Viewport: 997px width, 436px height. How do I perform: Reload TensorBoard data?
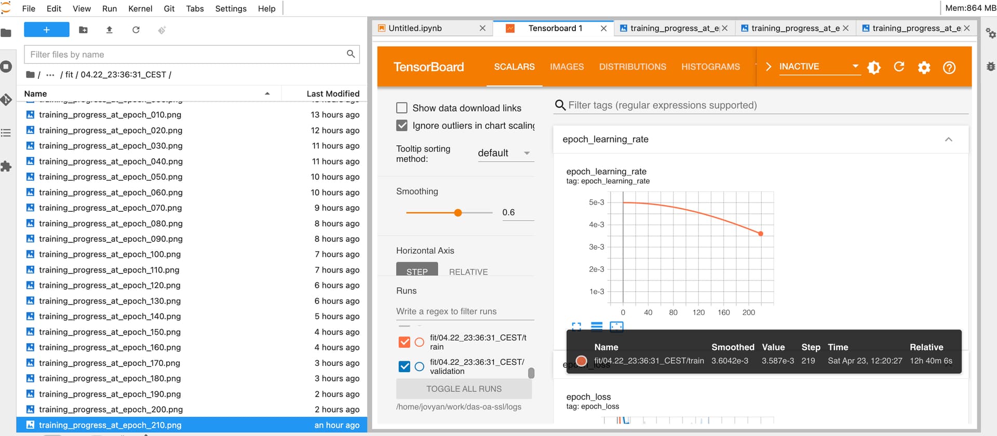coord(899,67)
